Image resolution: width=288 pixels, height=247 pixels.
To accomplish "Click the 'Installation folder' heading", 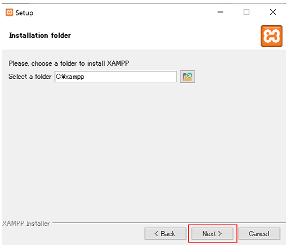I will coord(40,35).
